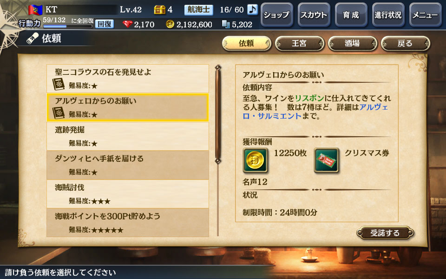Select the 依頼 tab

(247, 43)
